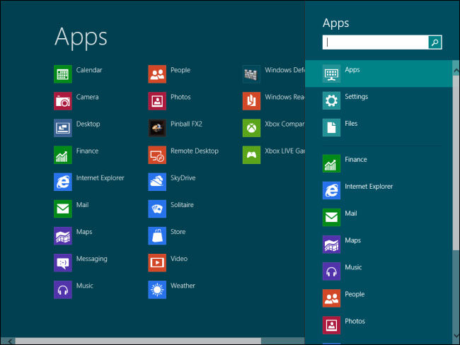Viewport: 460px width, 345px height.
Task: Open the Remote Desktop app icon
Action: tap(157, 155)
